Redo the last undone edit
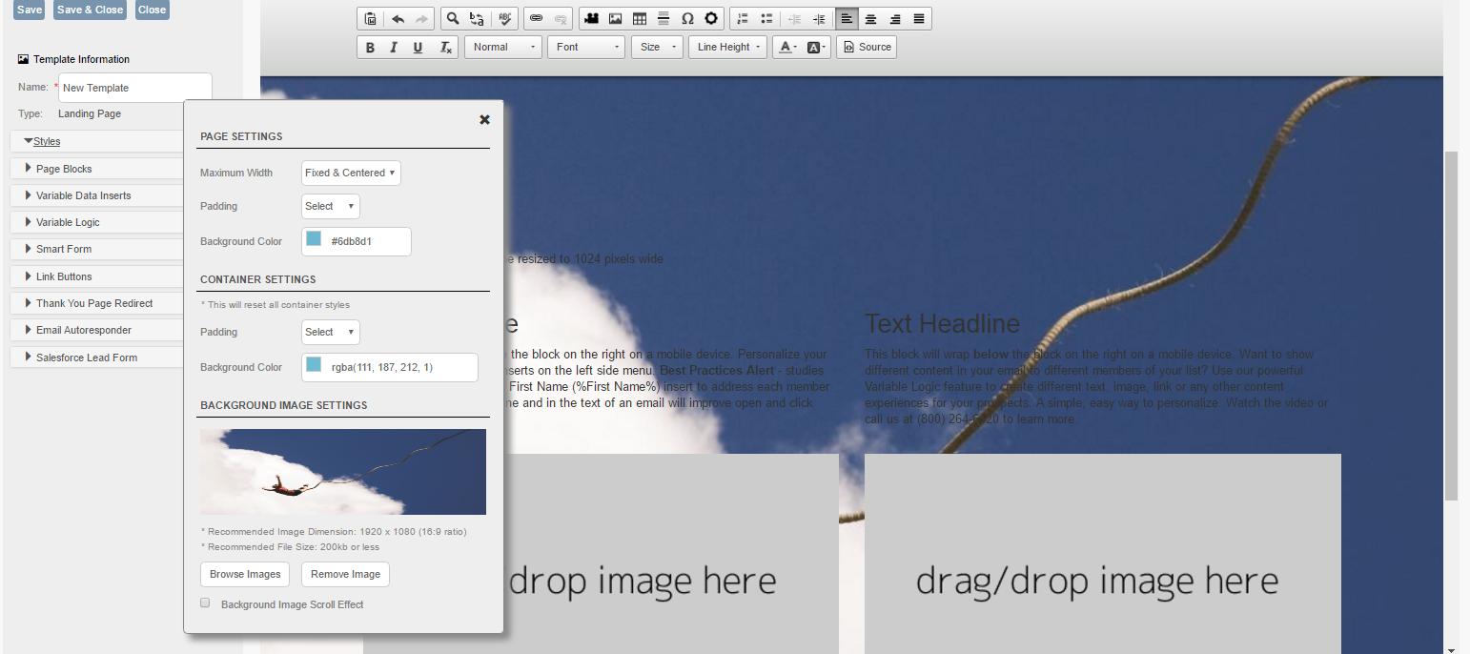 421,19
